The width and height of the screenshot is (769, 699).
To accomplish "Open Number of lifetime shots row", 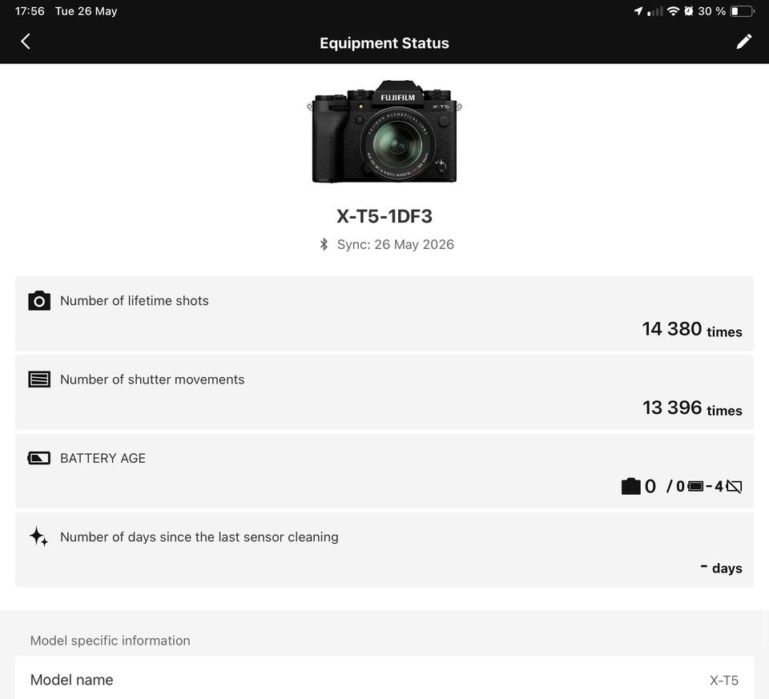I will click(x=384, y=314).
